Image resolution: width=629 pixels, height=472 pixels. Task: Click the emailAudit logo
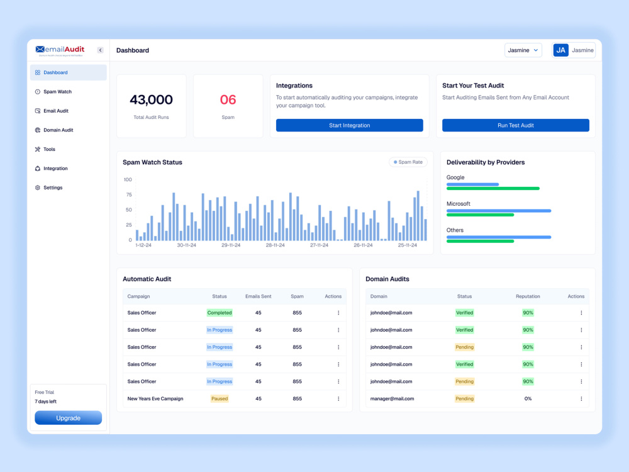pos(60,50)
